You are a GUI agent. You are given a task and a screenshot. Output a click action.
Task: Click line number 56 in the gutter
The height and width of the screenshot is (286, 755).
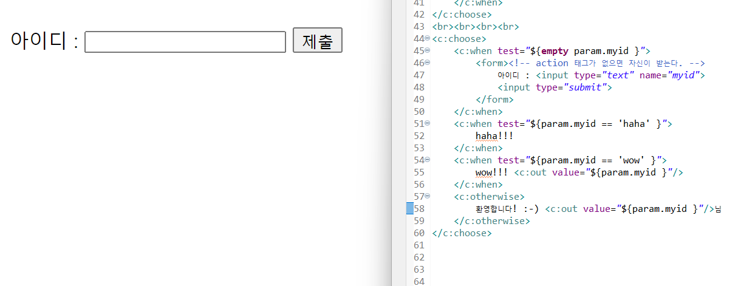[x=419, y=185]
